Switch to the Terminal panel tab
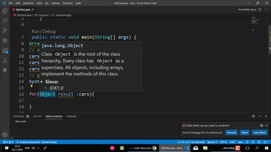This screenshot has height=152, width=271. (72, 117)
